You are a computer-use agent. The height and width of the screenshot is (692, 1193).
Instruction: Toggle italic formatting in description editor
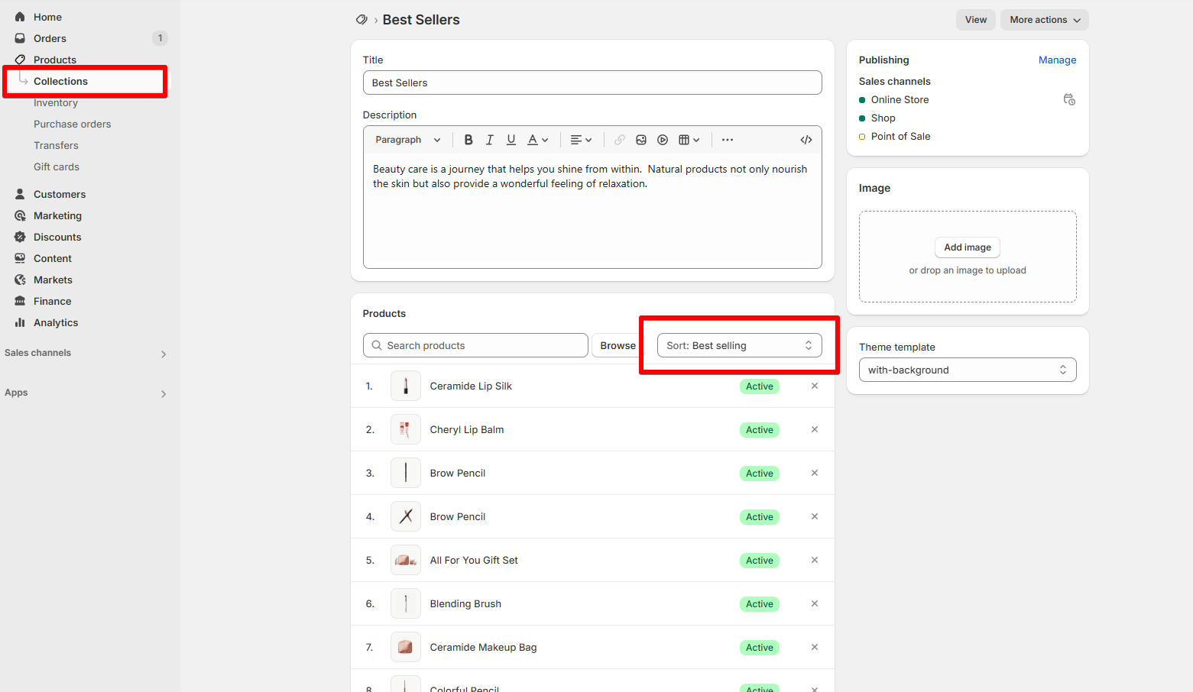coord(490,140)
